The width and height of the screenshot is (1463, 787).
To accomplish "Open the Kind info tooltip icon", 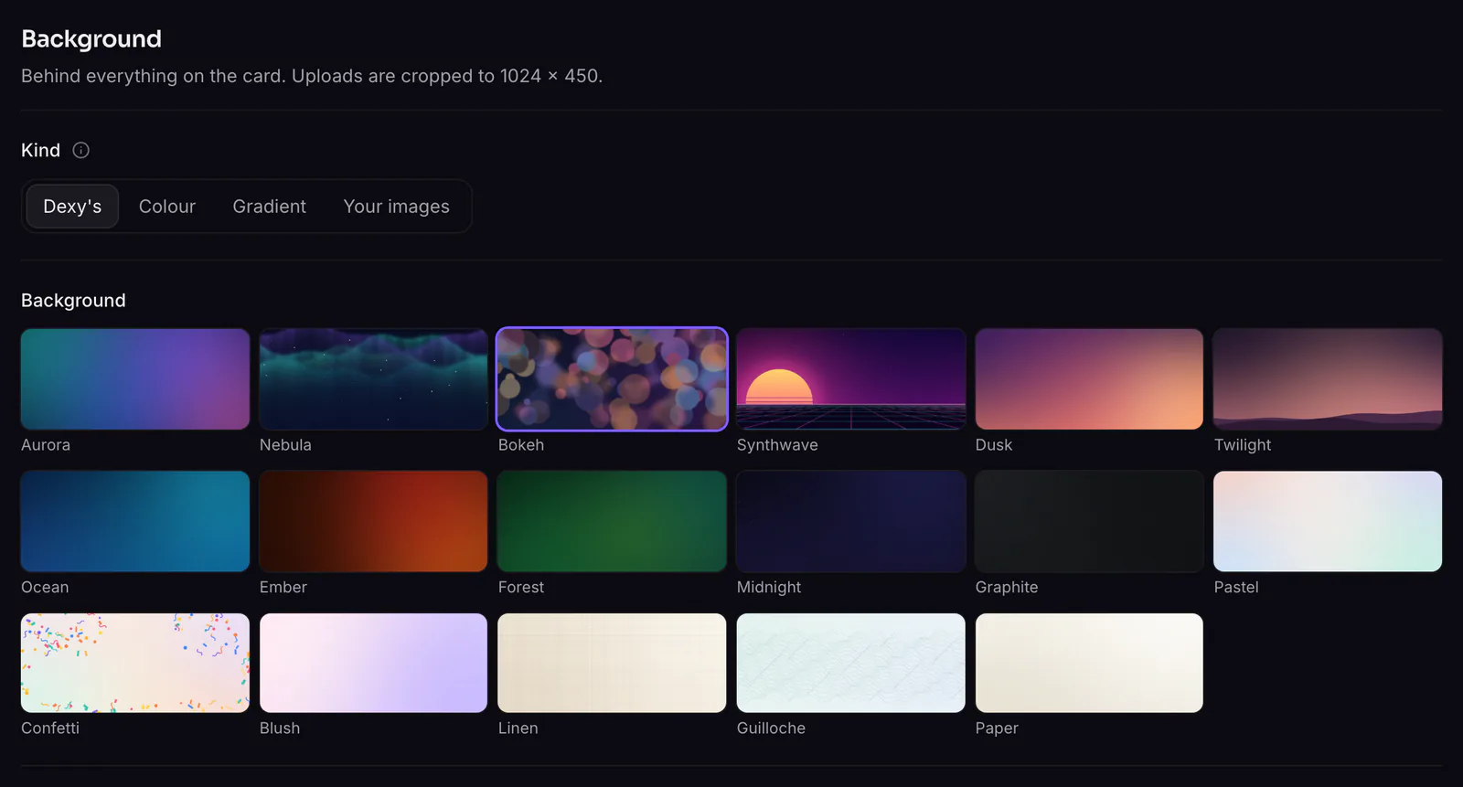I will [80, 150].
